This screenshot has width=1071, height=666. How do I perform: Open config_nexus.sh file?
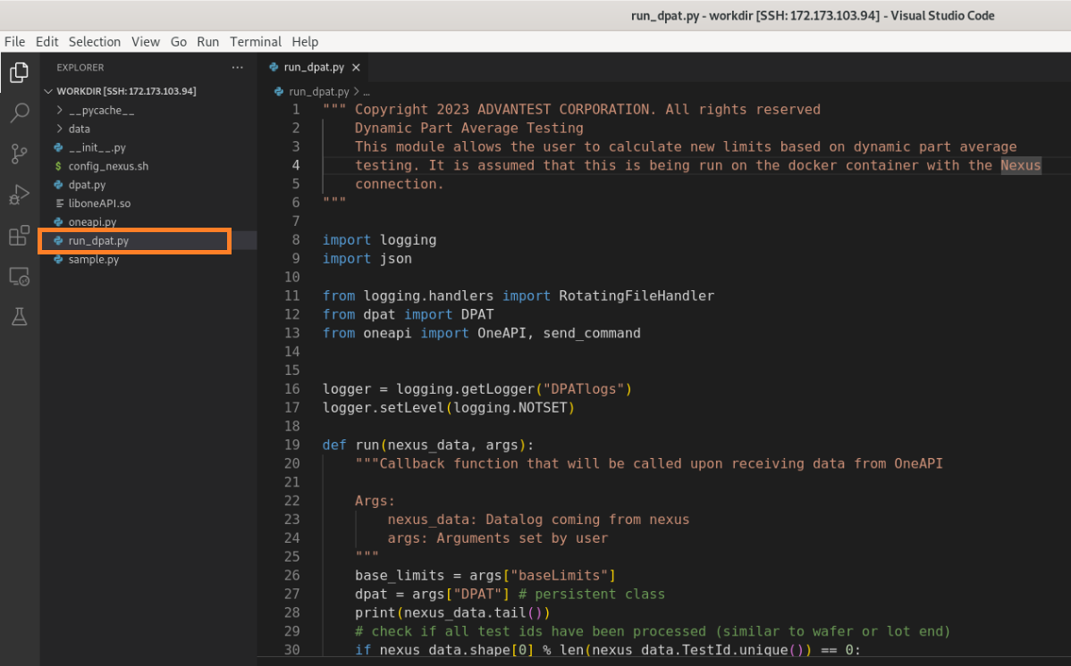[x=108, y=167]
